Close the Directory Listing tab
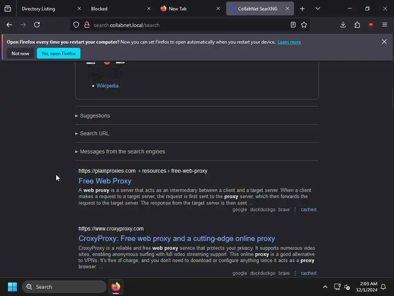Screen dimensions: 394x296 pos(79,8)
